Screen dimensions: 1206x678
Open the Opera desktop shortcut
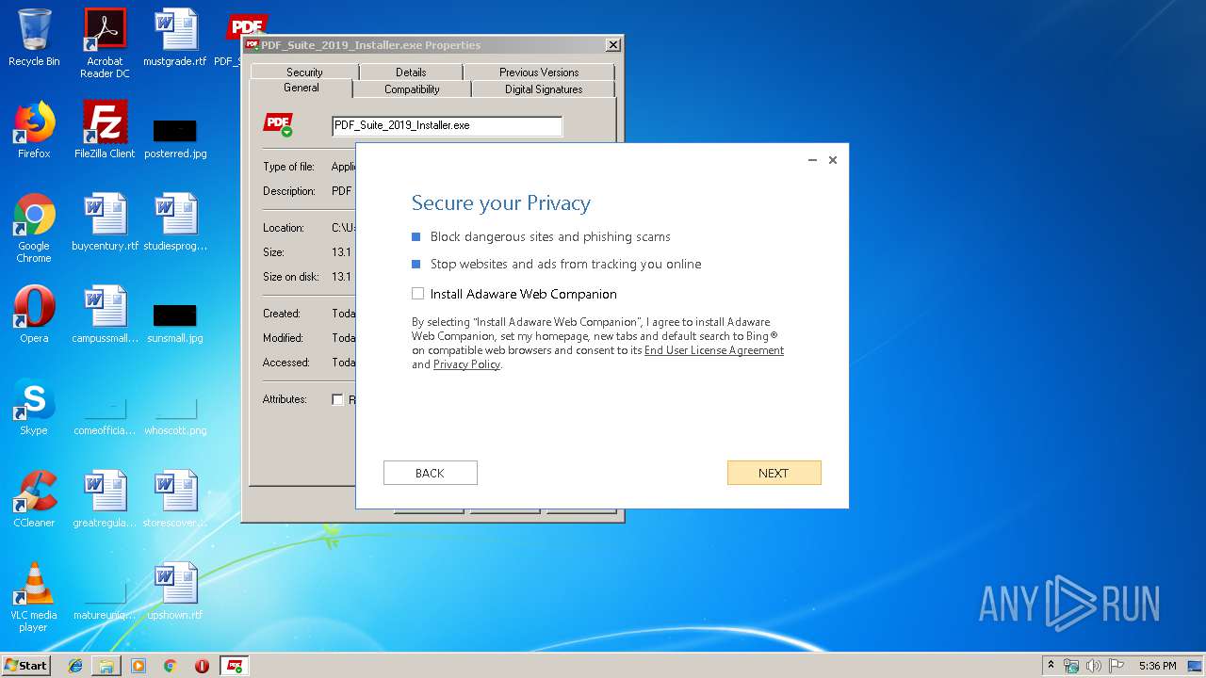click(x=34, y=315)
